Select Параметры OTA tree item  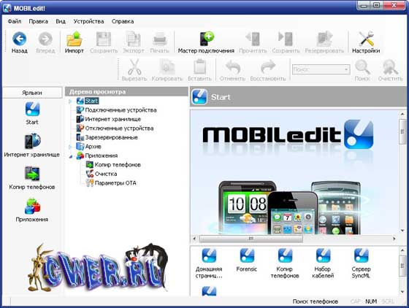pos(115,183)
